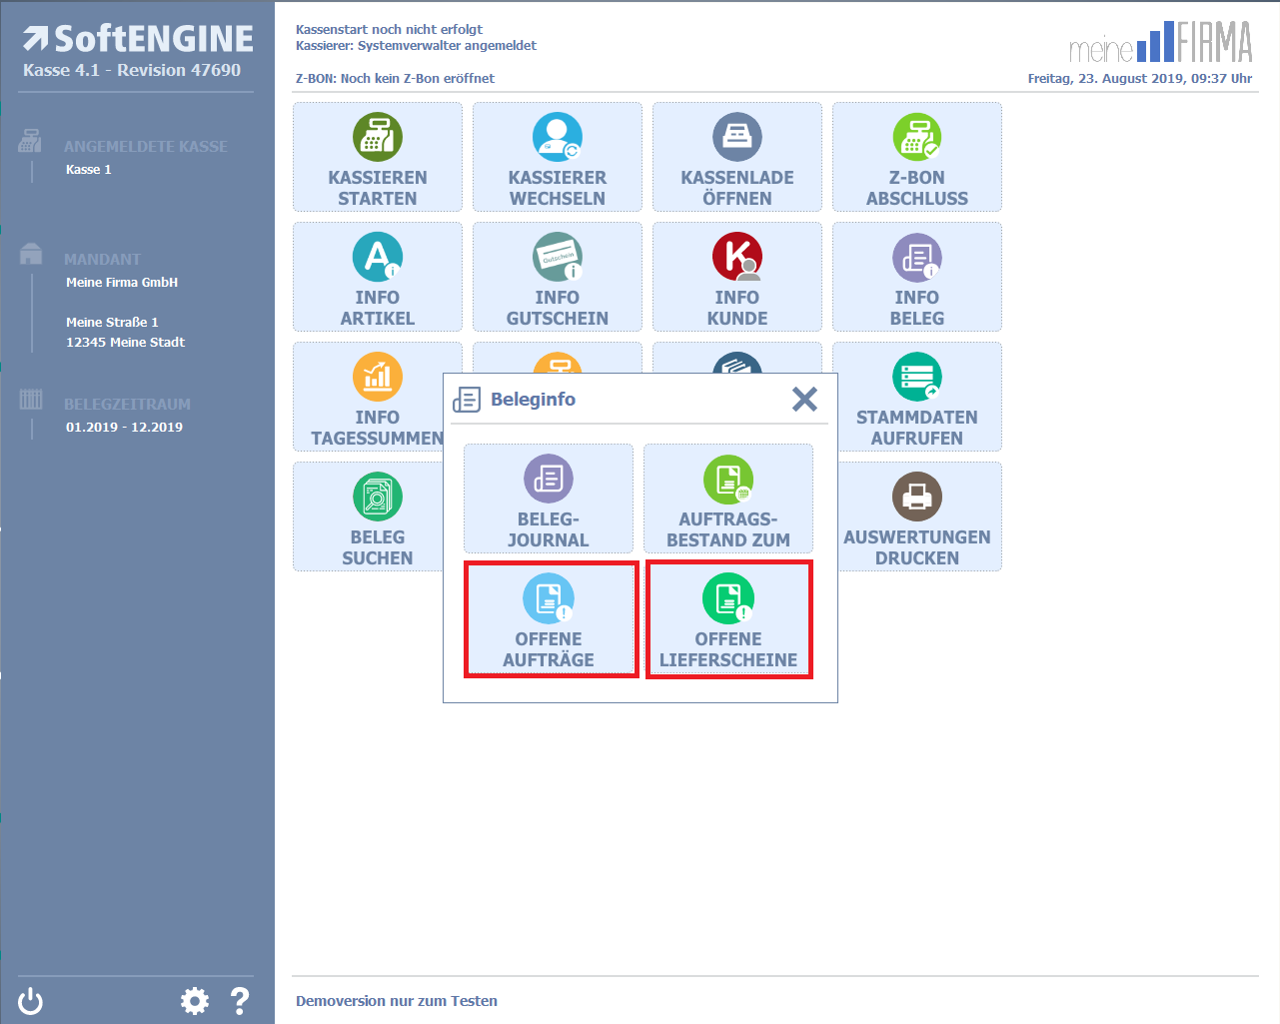
Task: Open Offene Aufträge
Action: coord(550,618)
